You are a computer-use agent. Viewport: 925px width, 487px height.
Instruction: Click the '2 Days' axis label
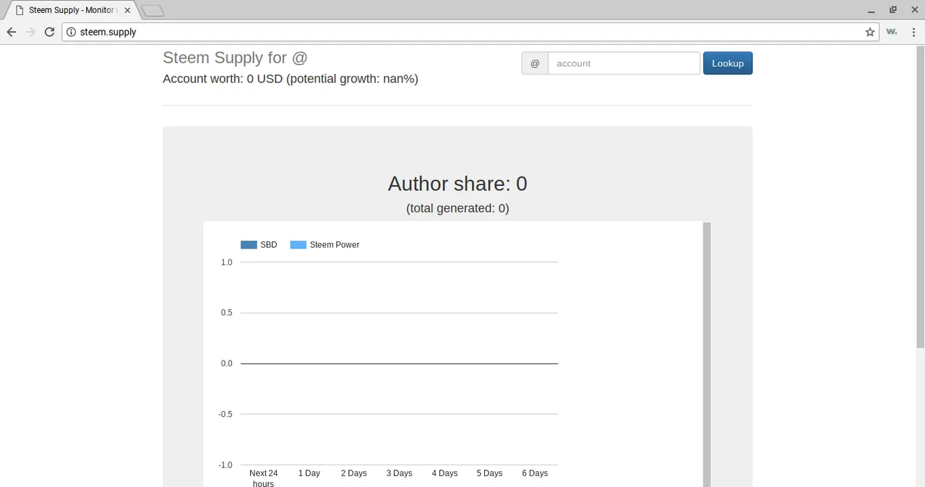354,473
